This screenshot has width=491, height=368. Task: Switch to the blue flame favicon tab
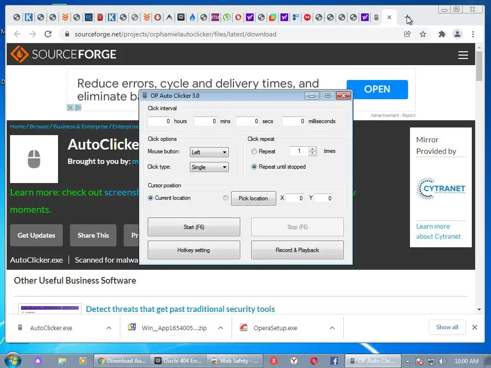[192, 17]
